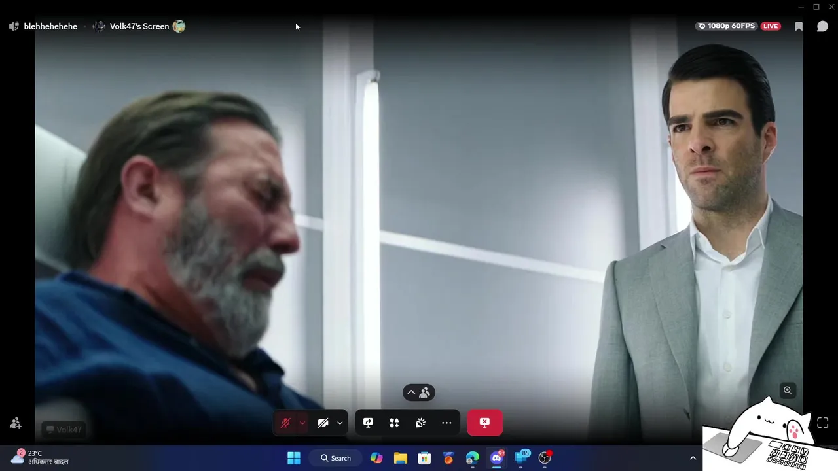Open the Activities launcher icon

(394, 423)
